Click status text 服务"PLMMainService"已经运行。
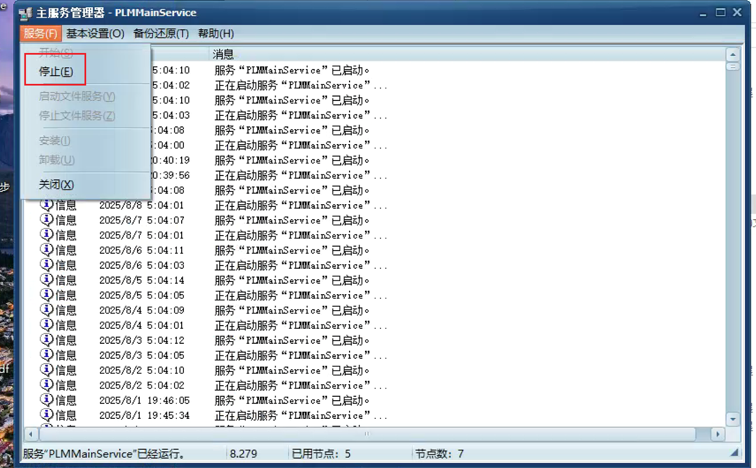Screen dimensions: 756x468 point(103,454)
